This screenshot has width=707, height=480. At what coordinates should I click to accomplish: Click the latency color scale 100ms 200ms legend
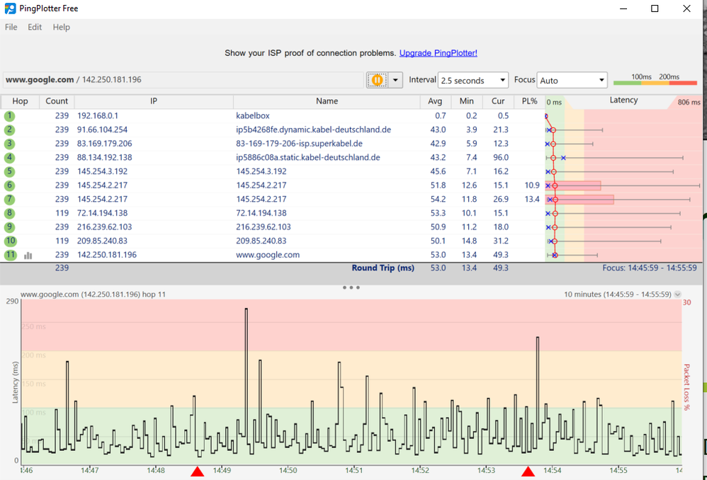pyautogui.click(x=655, y=79)
